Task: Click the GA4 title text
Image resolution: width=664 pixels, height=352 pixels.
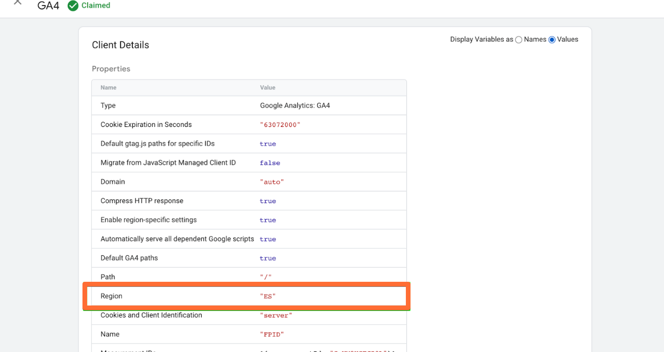Action: 48,6
